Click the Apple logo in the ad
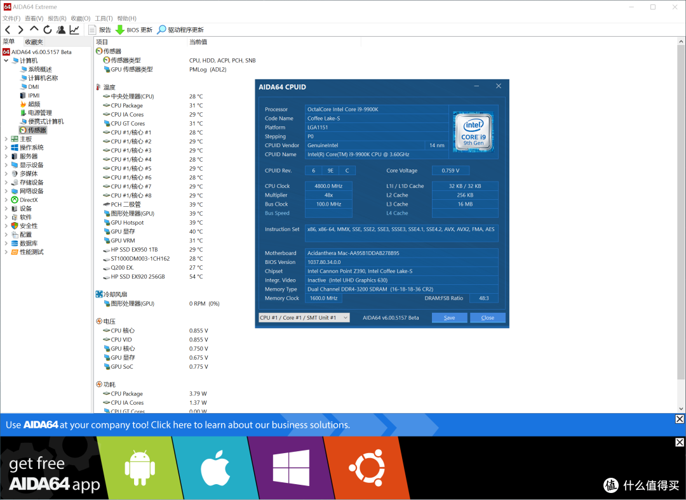Viewport: 686px width, 500px height. tap(215, 468)
